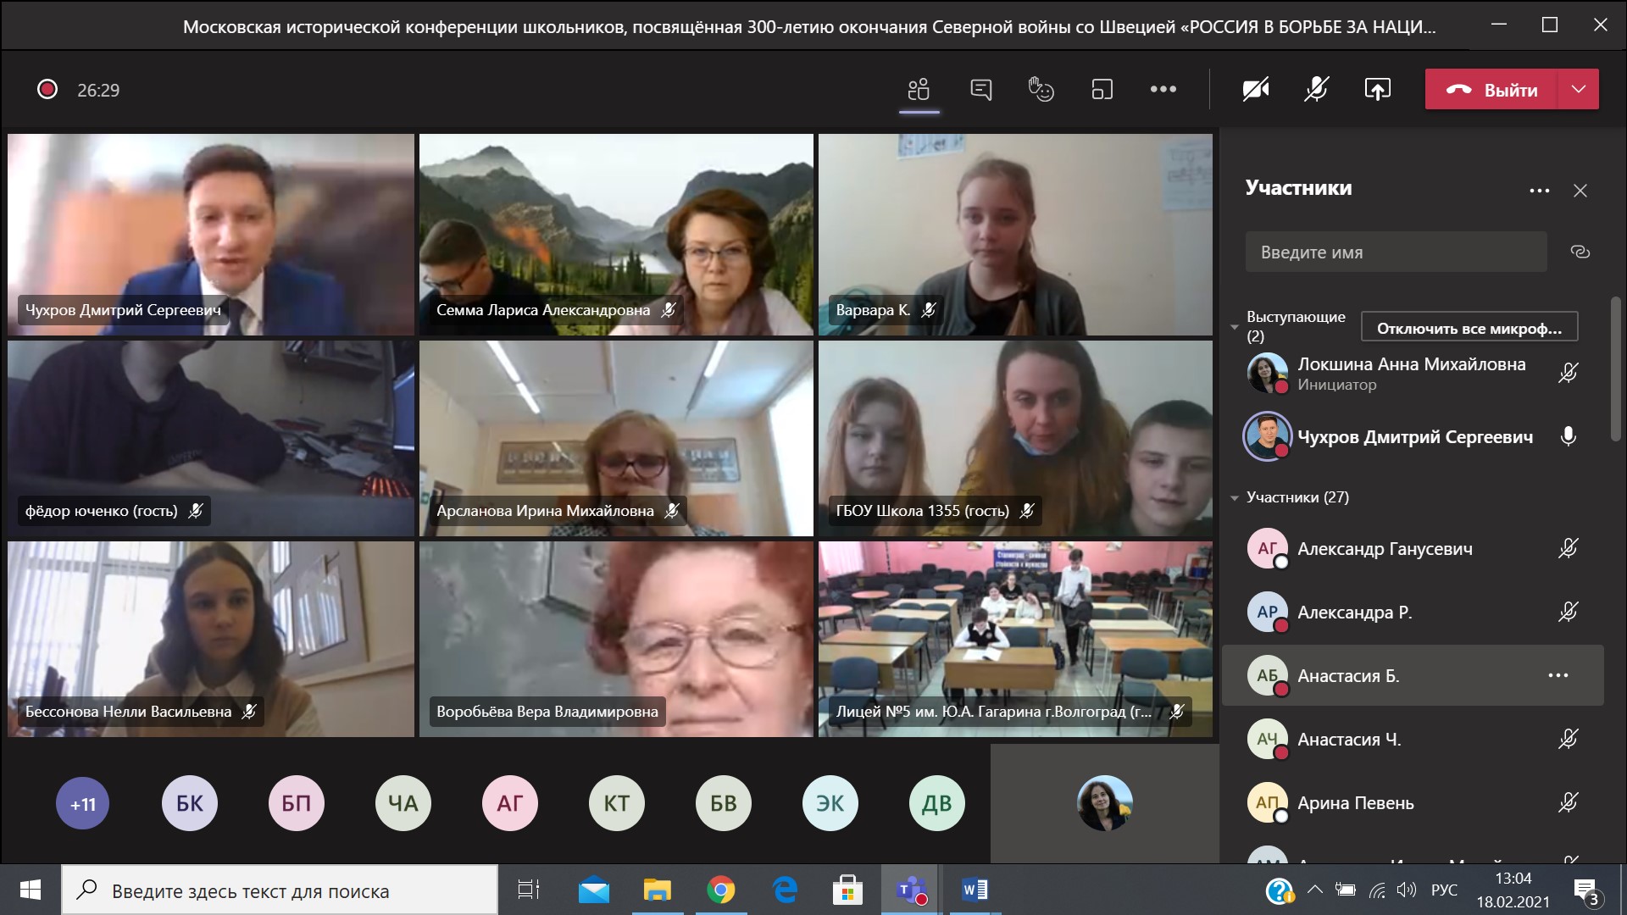Show the participants panel icon
The image size is (1627, 915).
(x=919, y=89)
